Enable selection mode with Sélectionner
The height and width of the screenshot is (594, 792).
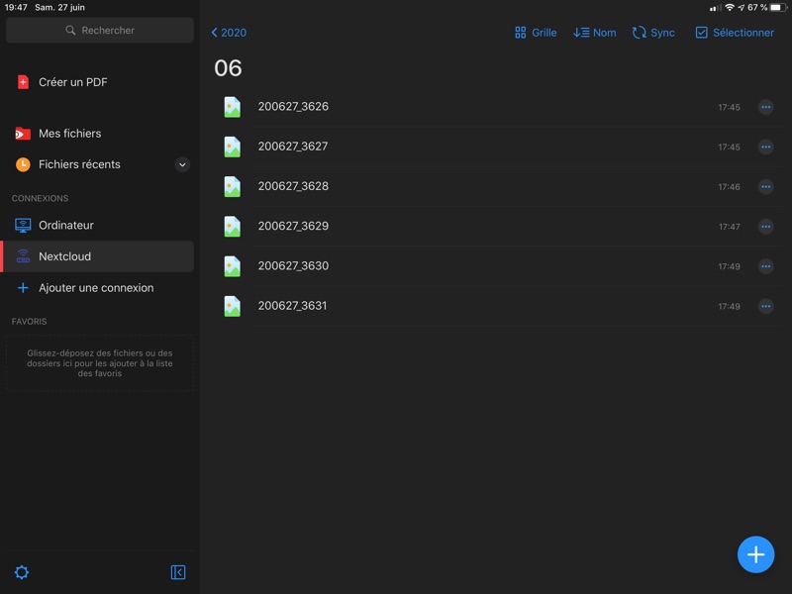pos(735,33)
